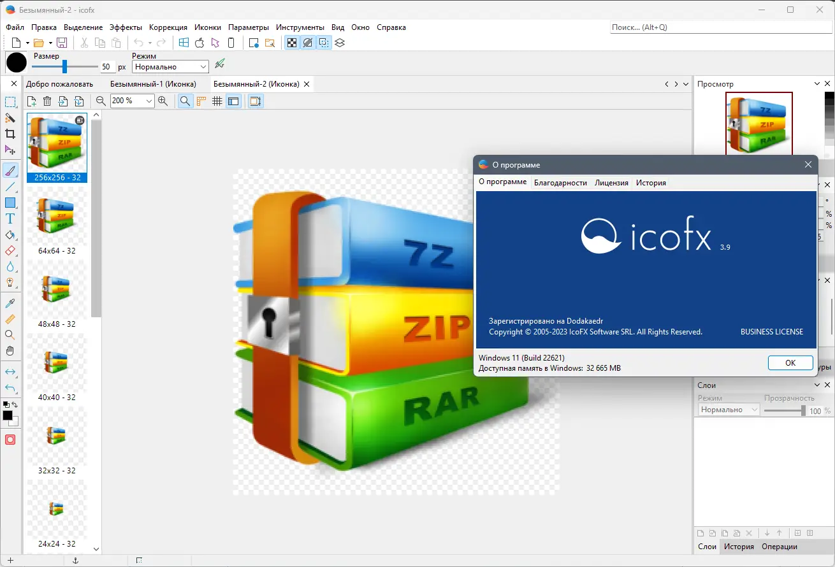The width and height of the screenshot is (835, 567).
Task: Collapse the Просмотр panel chevron
Action: coord(818,84)
